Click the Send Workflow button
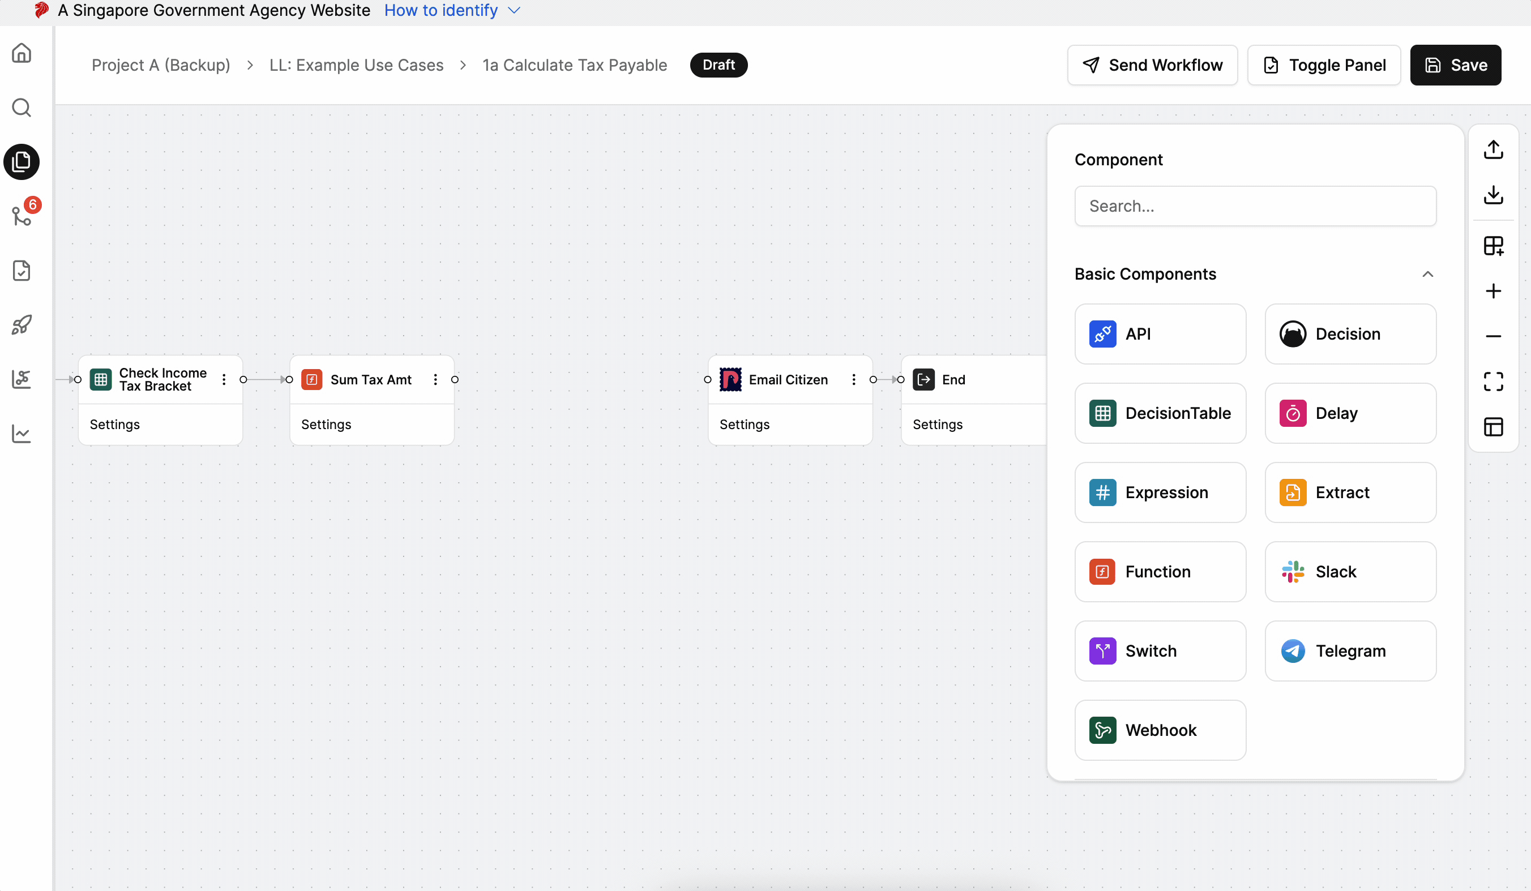 coord(1153,65)
